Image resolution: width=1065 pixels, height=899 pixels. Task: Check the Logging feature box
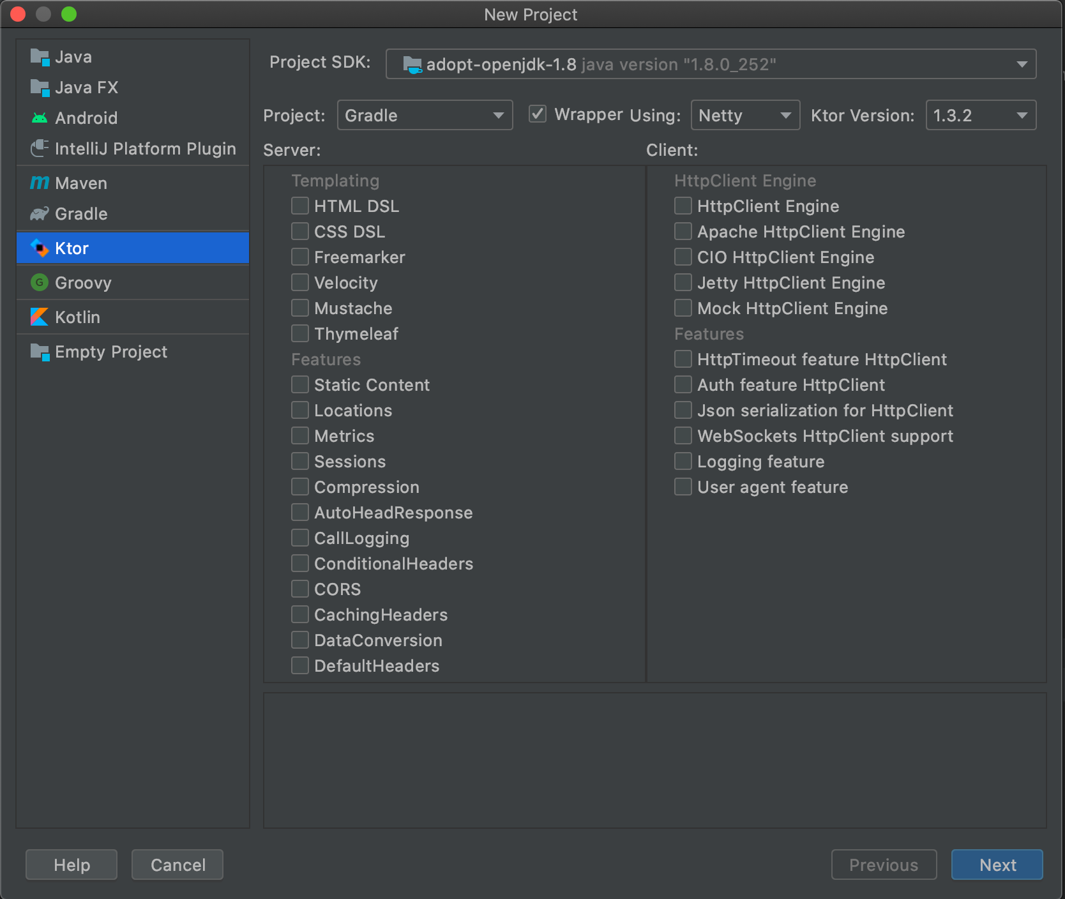pos(683,461)
